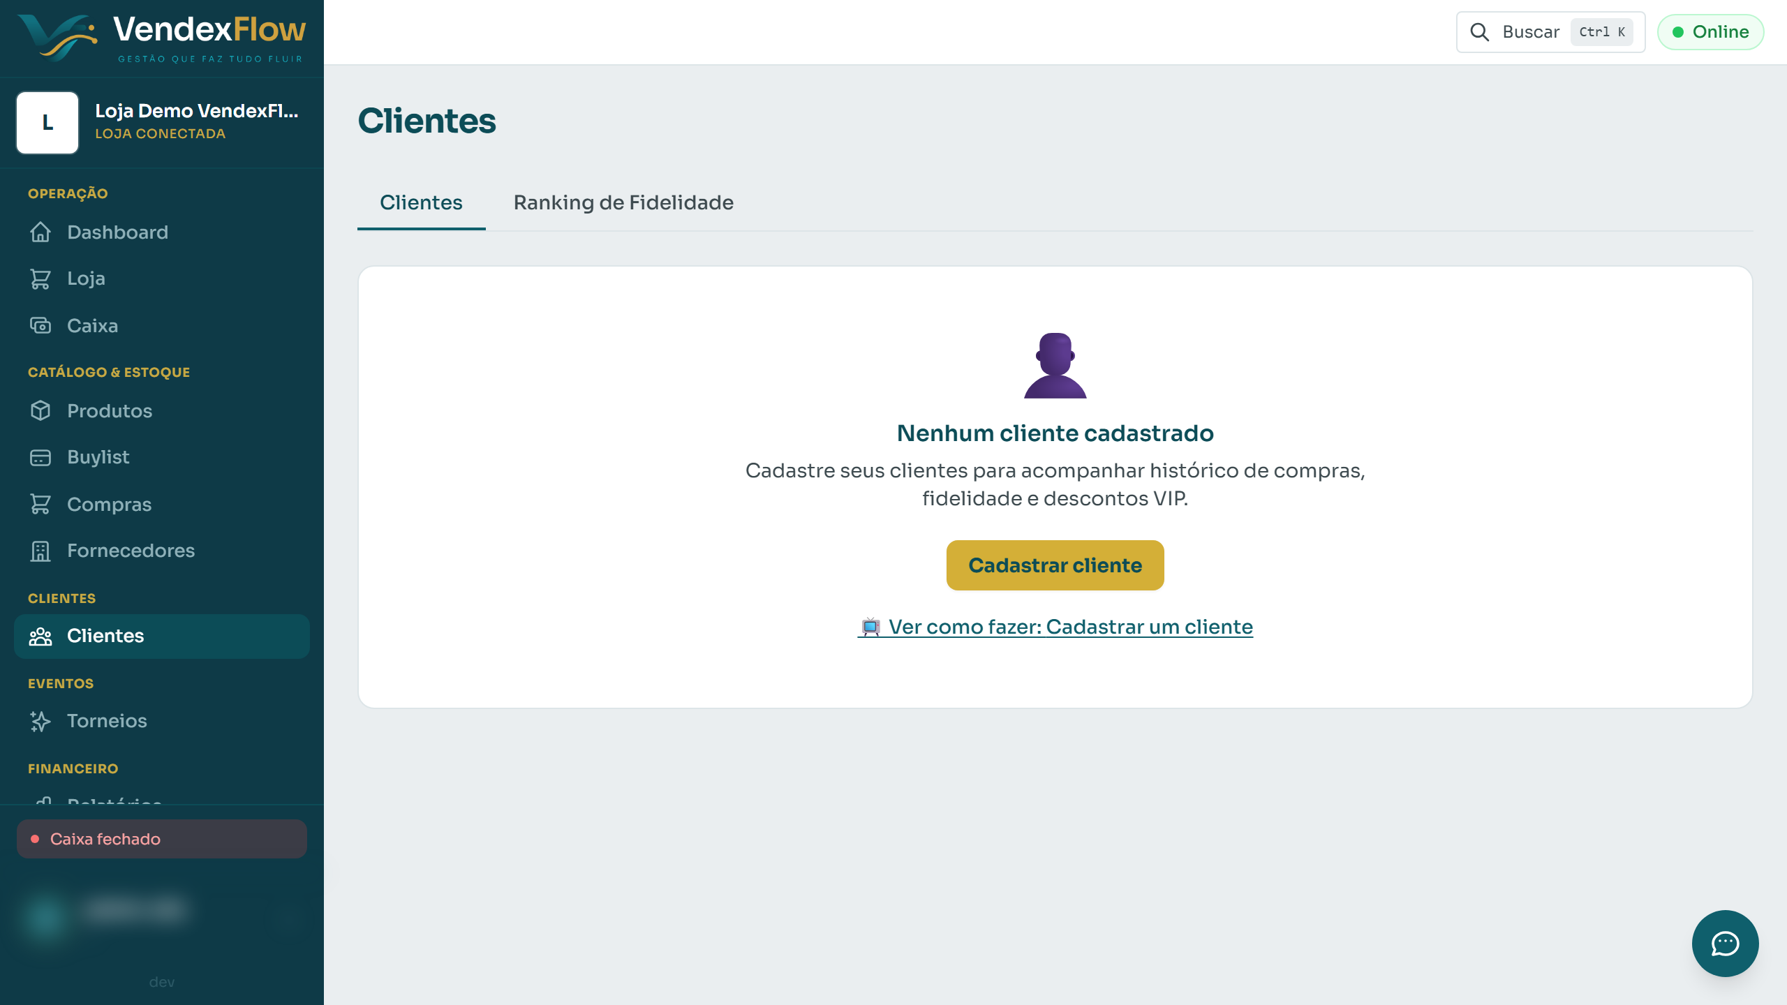Switch to Ranking de Fidelidade tab
Screen dimensions: 1787x1005
[623, 202]
